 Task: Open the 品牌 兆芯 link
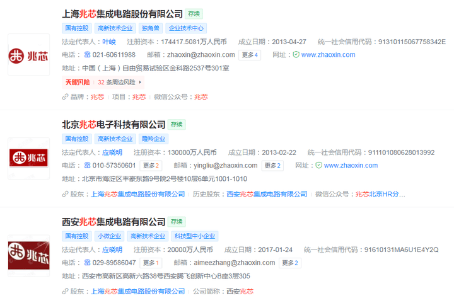pos(97,97)
